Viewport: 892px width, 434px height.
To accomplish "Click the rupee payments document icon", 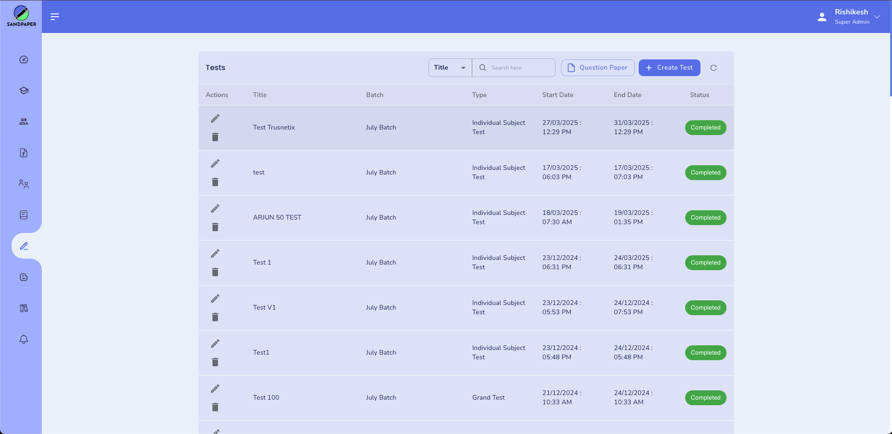I will (x=23, y=153).
